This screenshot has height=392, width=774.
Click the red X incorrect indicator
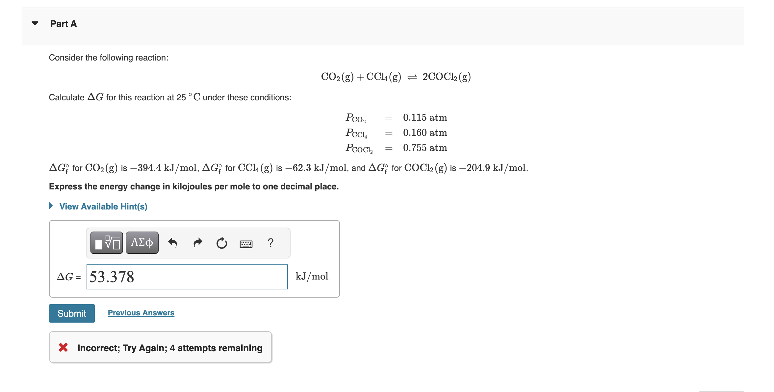[63, 347]
